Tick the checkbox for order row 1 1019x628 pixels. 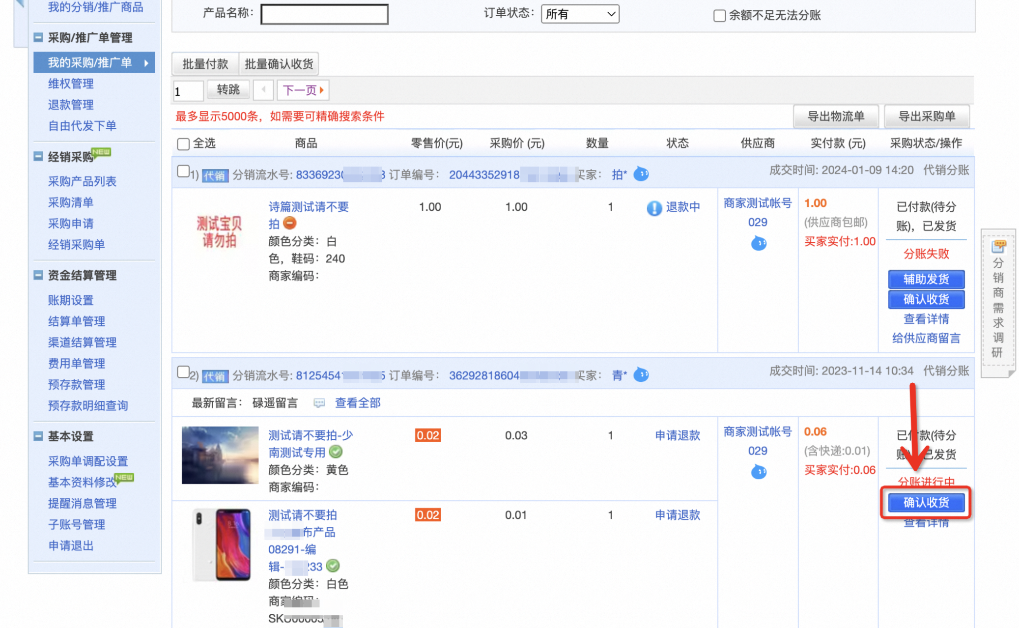(183, 171)
